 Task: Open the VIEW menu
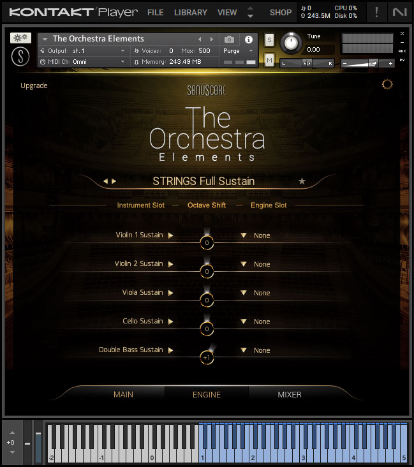point(227,13)
